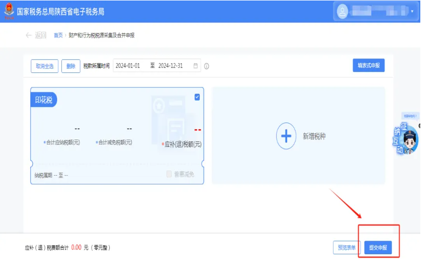This screenshot has width=425, height=260.
Task: Click the tax bureau emblem logo
Action: [9, 11]
